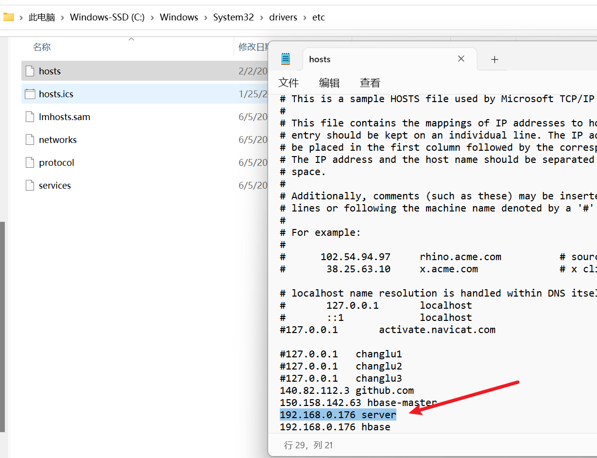Screen dimensions: 597x458
Task: Open the 查看 menu in Notepad
Action: 370,83
